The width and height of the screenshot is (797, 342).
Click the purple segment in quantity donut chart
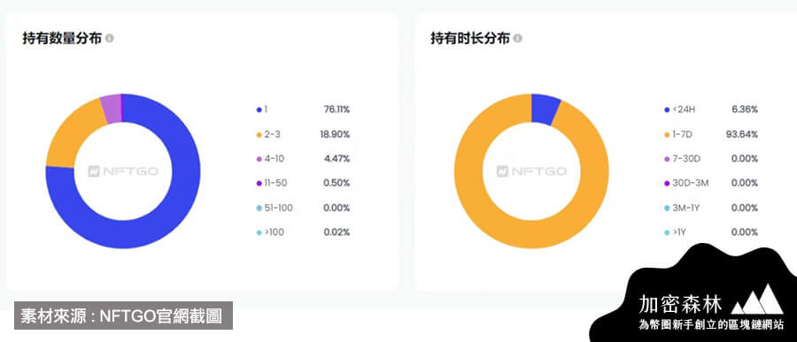pyautogui.click(x=112, y=109)
